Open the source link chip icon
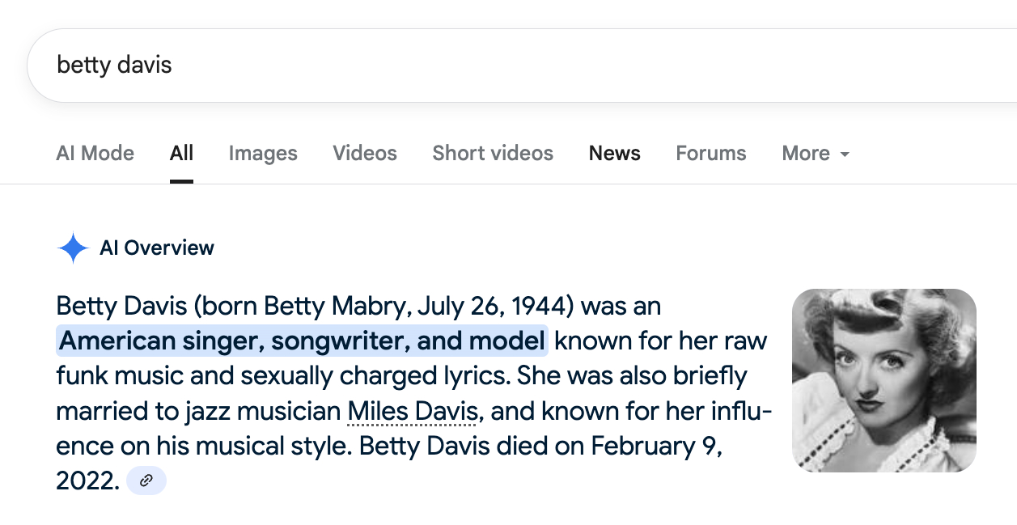The height and width of the screenshot is (525, 1017). [146, 481]
